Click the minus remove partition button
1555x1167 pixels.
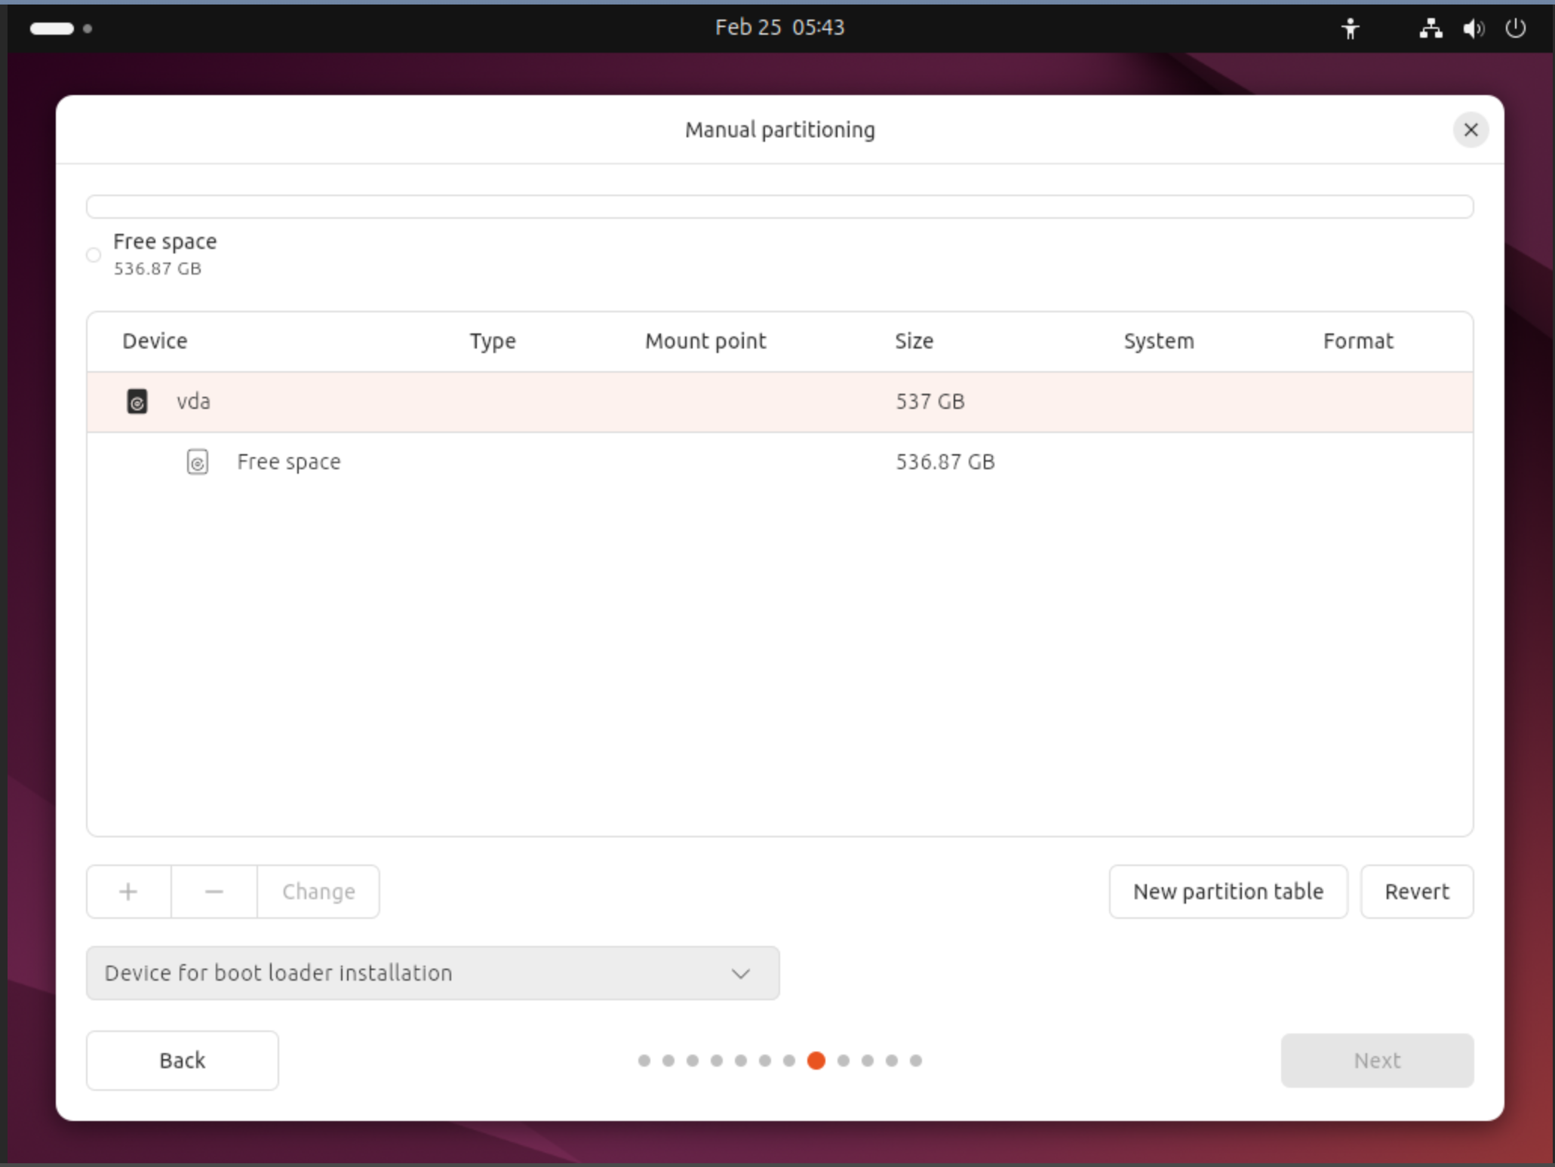(214, 892)
